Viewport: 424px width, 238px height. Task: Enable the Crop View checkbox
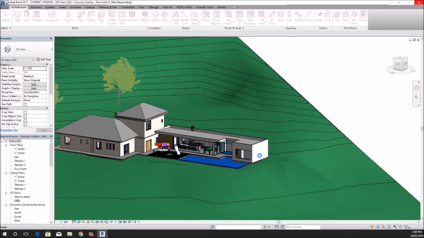coord(25,112)
